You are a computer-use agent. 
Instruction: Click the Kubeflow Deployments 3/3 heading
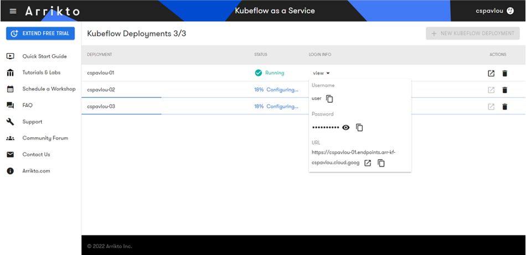137,34
